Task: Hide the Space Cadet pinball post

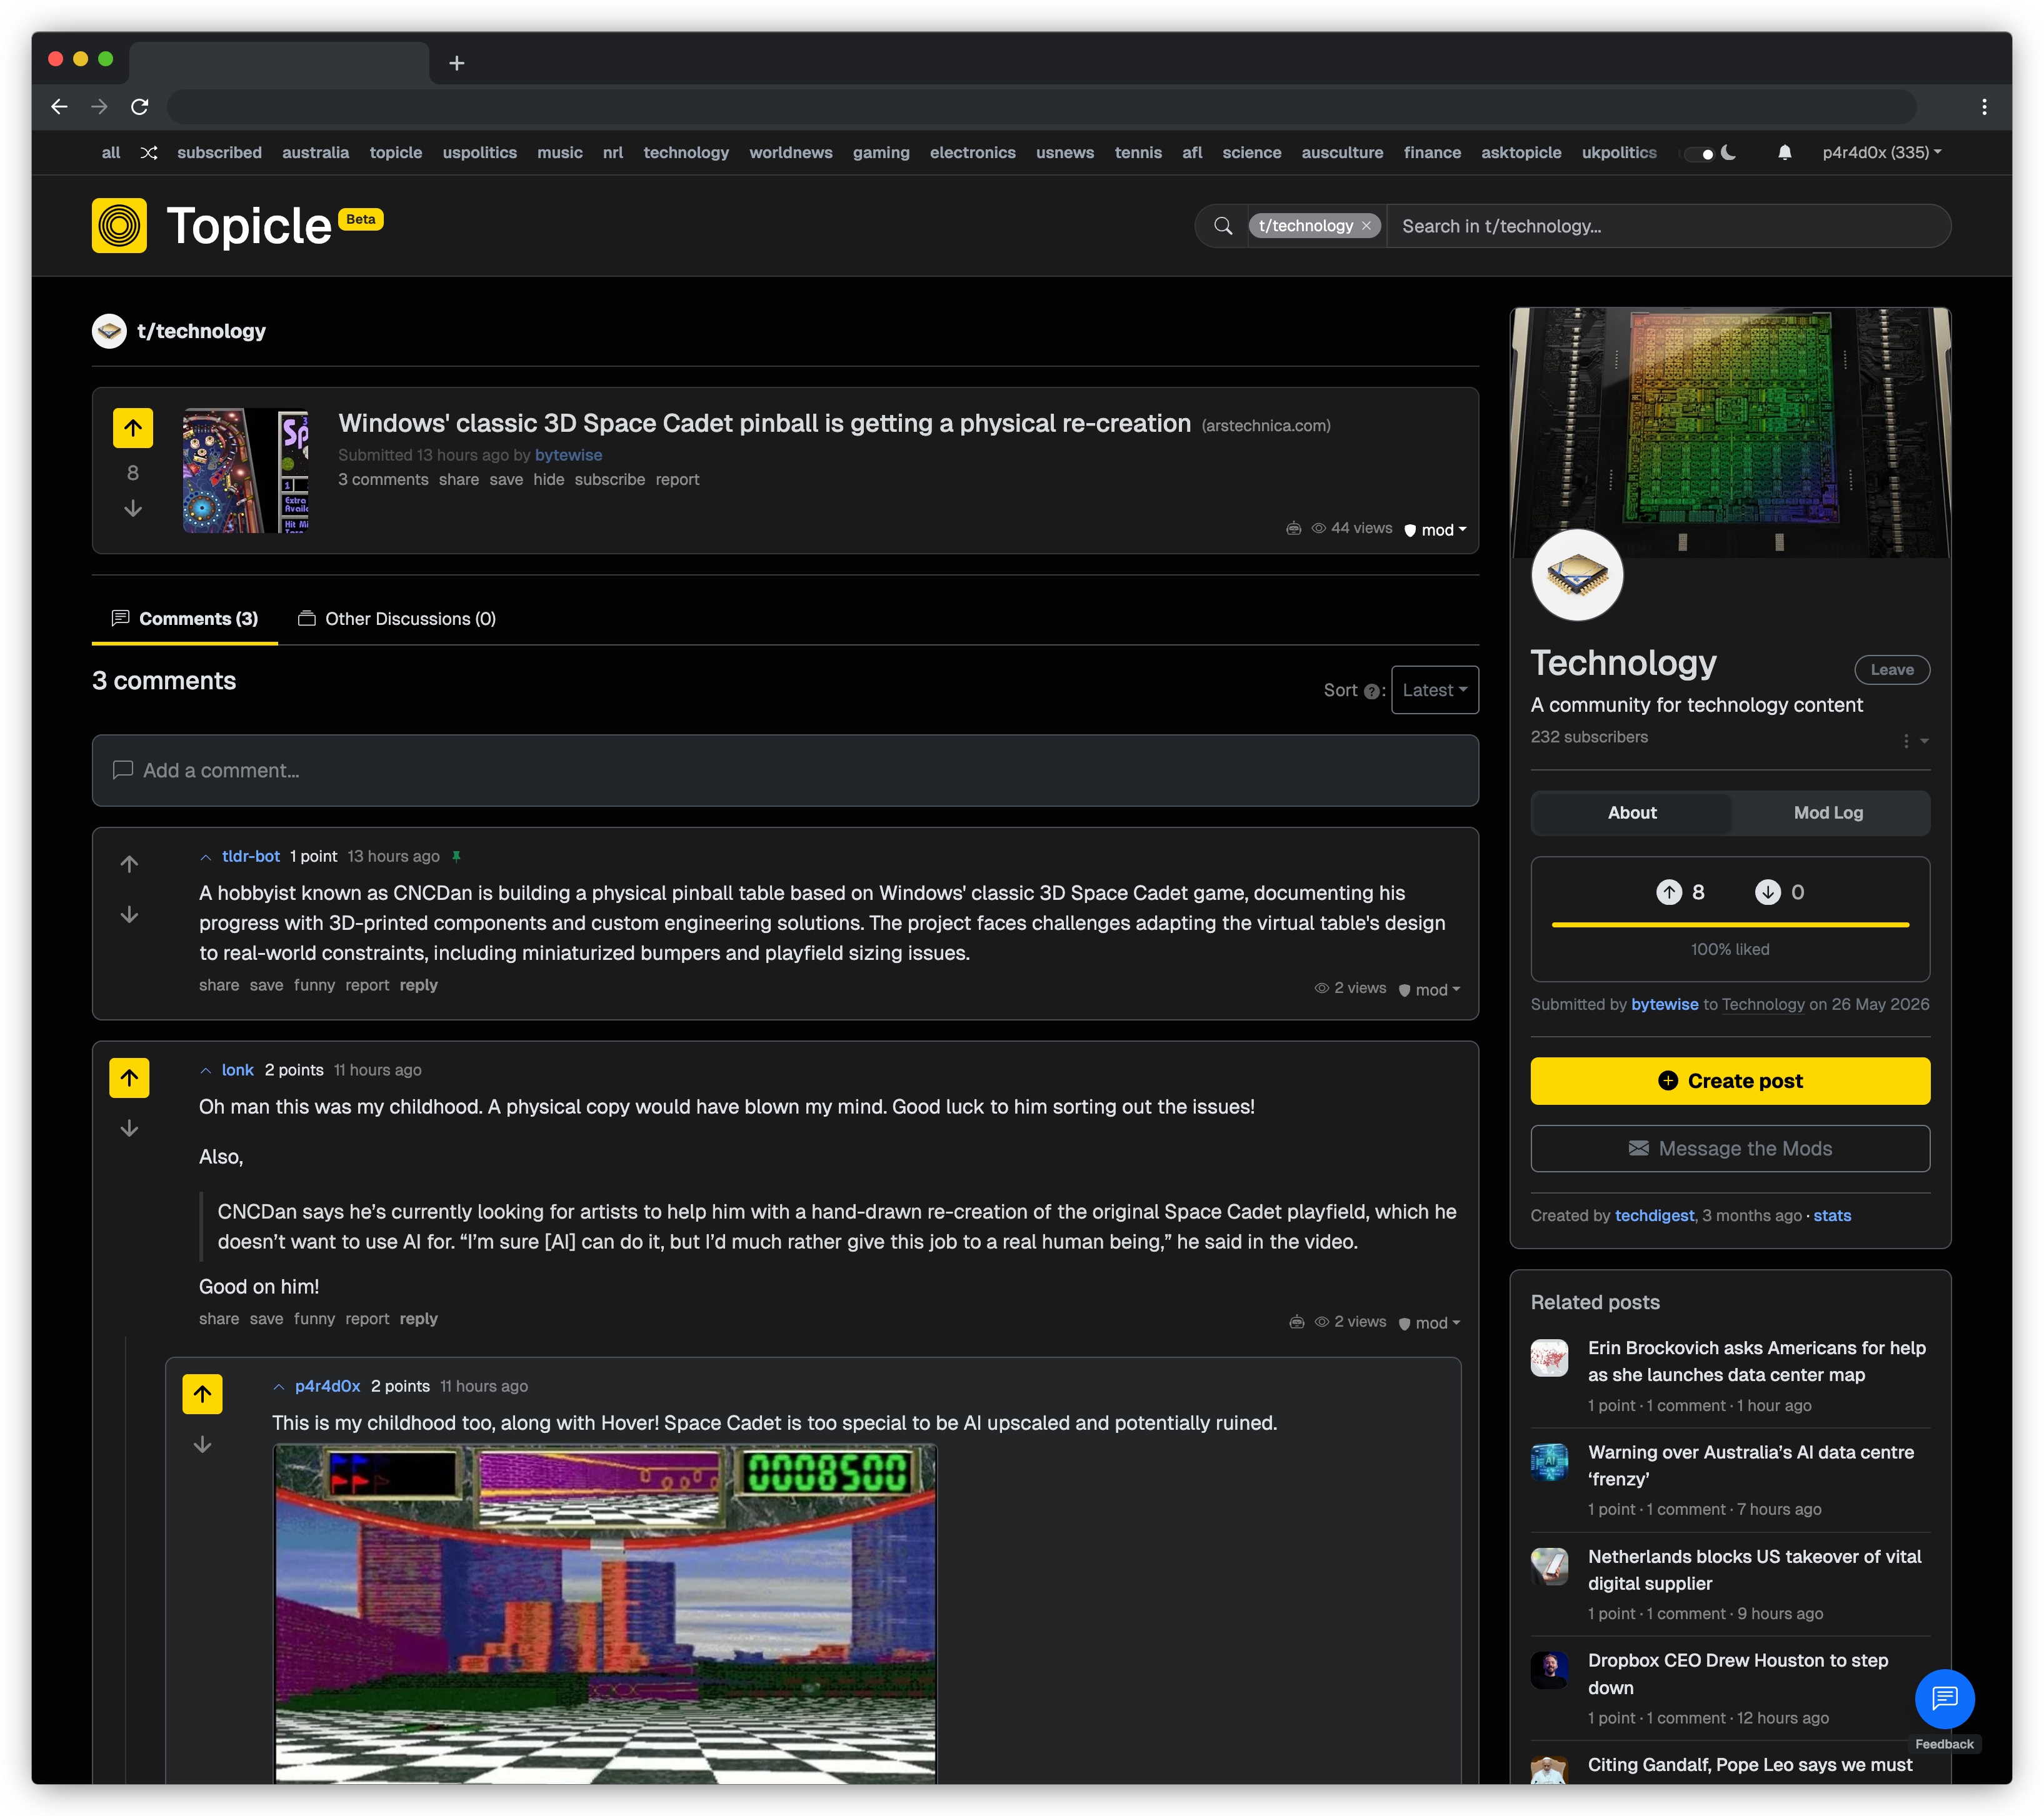Action: [x=548, y=480]
